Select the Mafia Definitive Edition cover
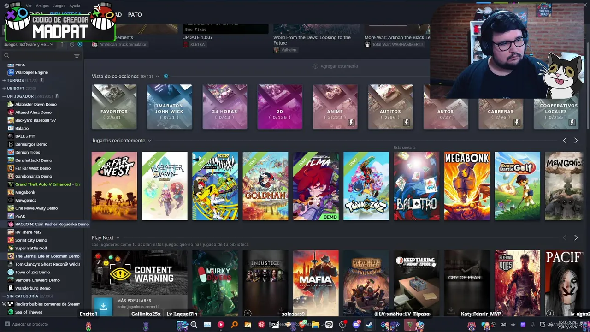The height and width of the screenshot is (332, 590). coord(316,283)
